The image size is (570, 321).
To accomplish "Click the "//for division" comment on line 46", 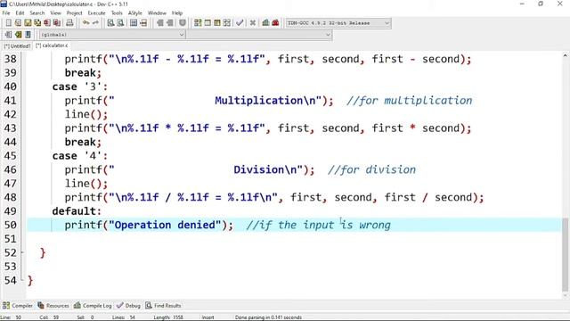I will pos(371,169).
